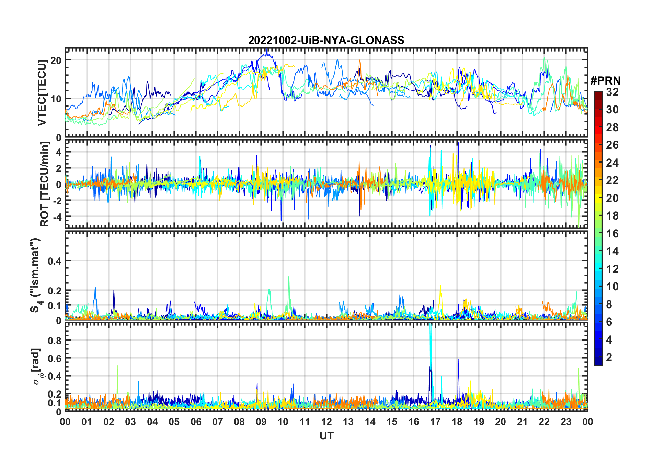
Task: Click the sigma phi y-axis tick label 0.8
Action: pos(55,341)
